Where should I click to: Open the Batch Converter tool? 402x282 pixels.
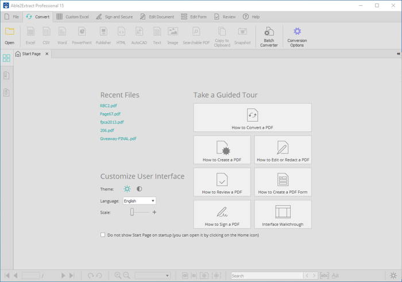tap(269, 35)
